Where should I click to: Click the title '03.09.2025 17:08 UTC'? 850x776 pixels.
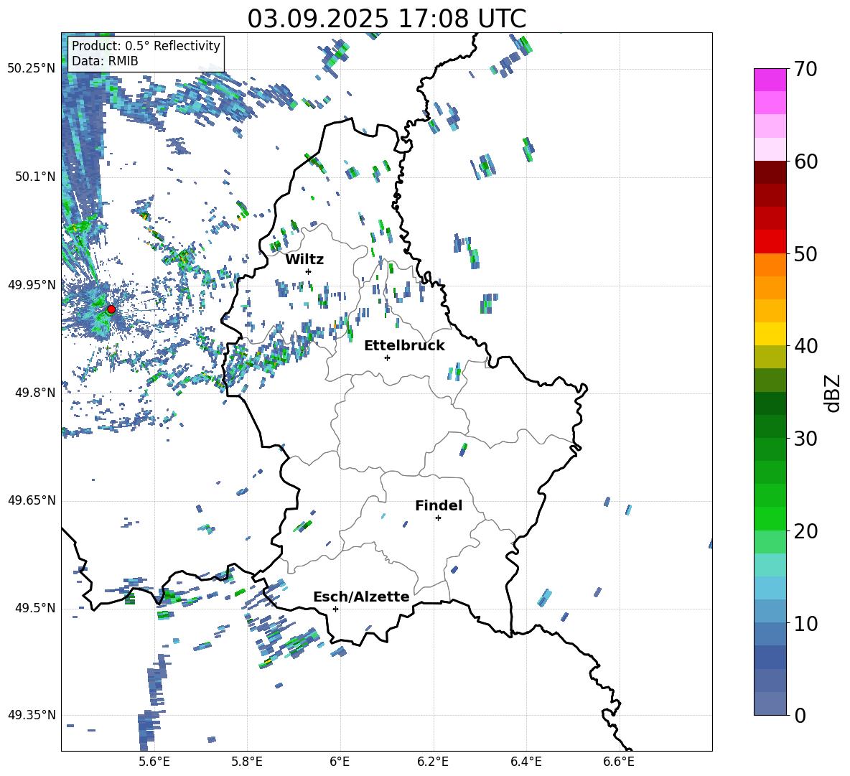tap(386, 19)
